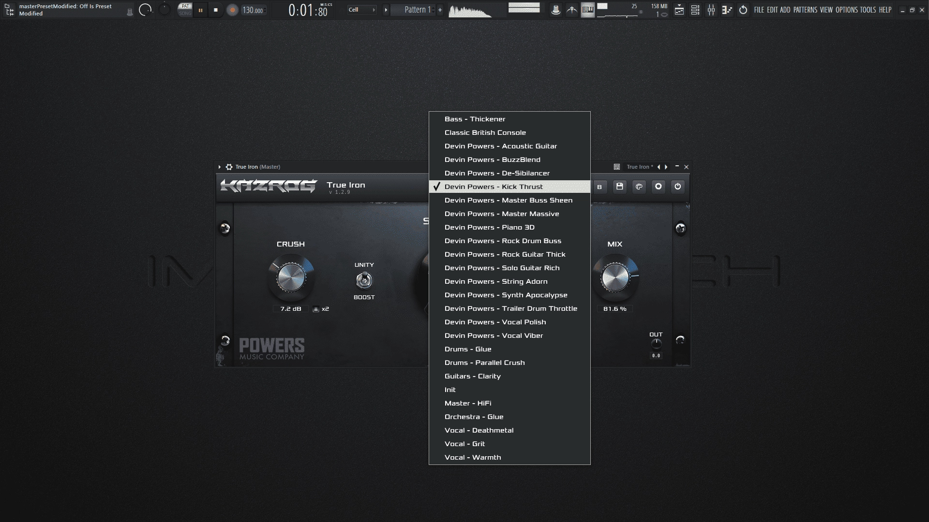Screen dimensions: 929x522
Task: Open the playlist view icon
Action: (x=679, y=10)
